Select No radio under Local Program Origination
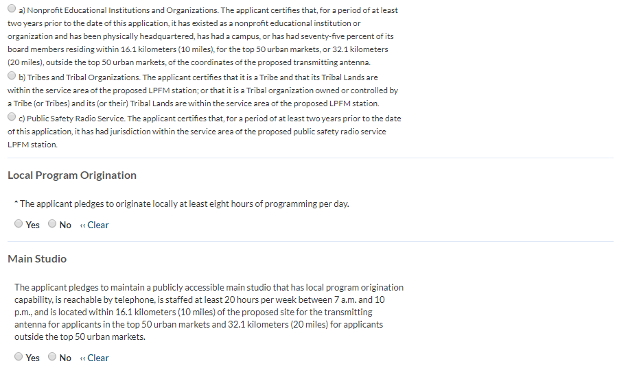The width and height of the screenshot is (628, 368). tap(53, 224)
